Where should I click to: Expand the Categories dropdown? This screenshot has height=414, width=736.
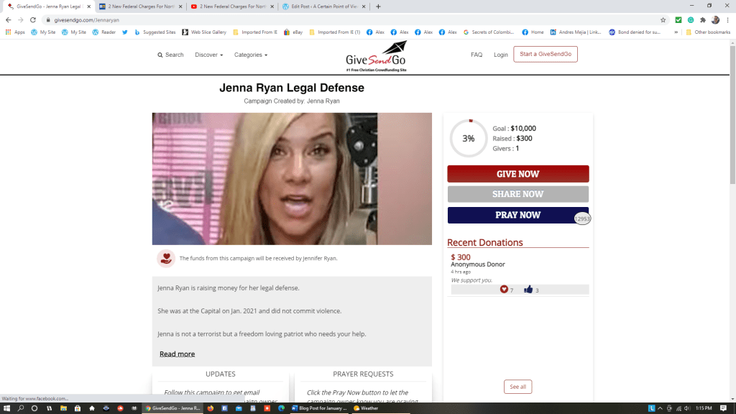point(250,55)
